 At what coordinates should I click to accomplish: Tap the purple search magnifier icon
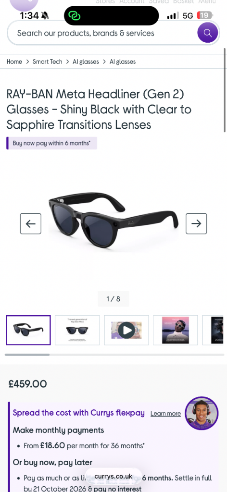208,33
